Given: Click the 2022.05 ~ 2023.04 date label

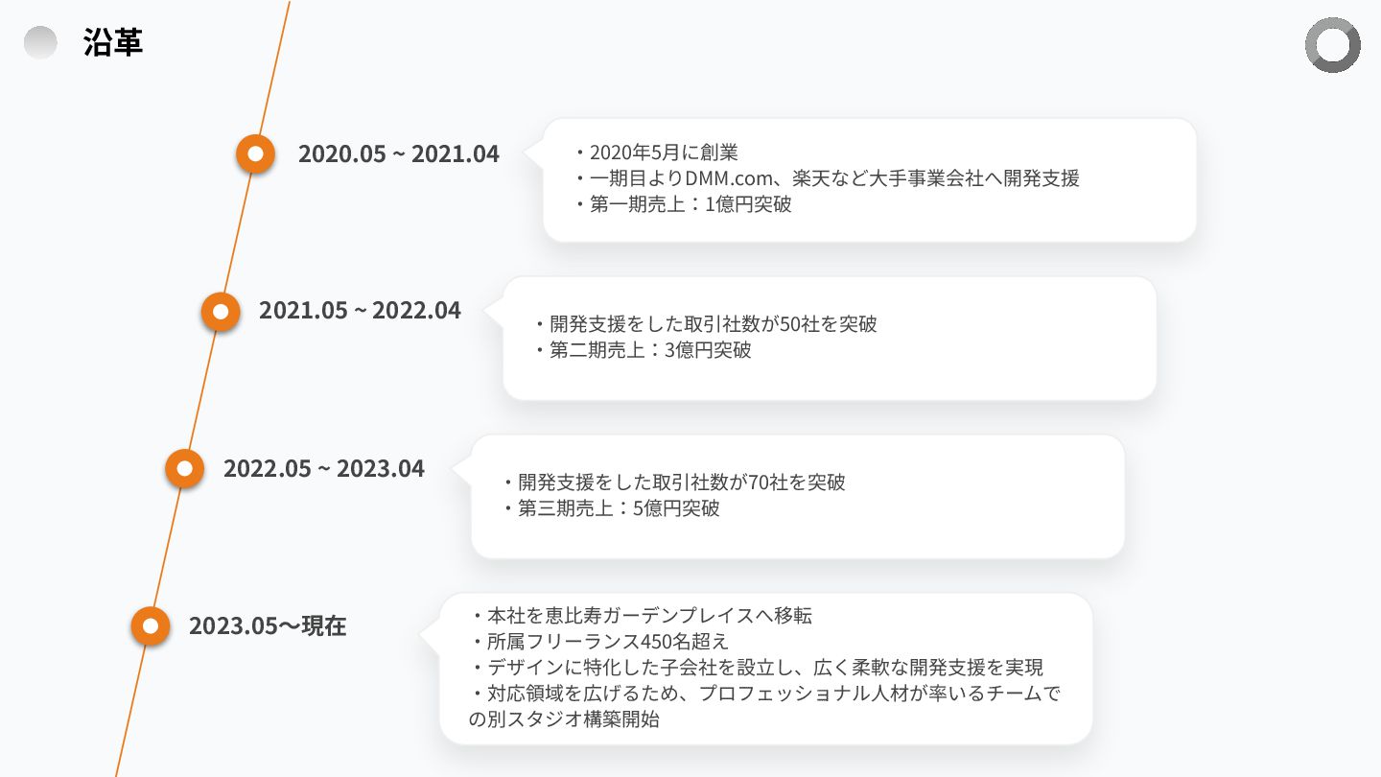Looking at the screenshot, I should tap(323, 468).
